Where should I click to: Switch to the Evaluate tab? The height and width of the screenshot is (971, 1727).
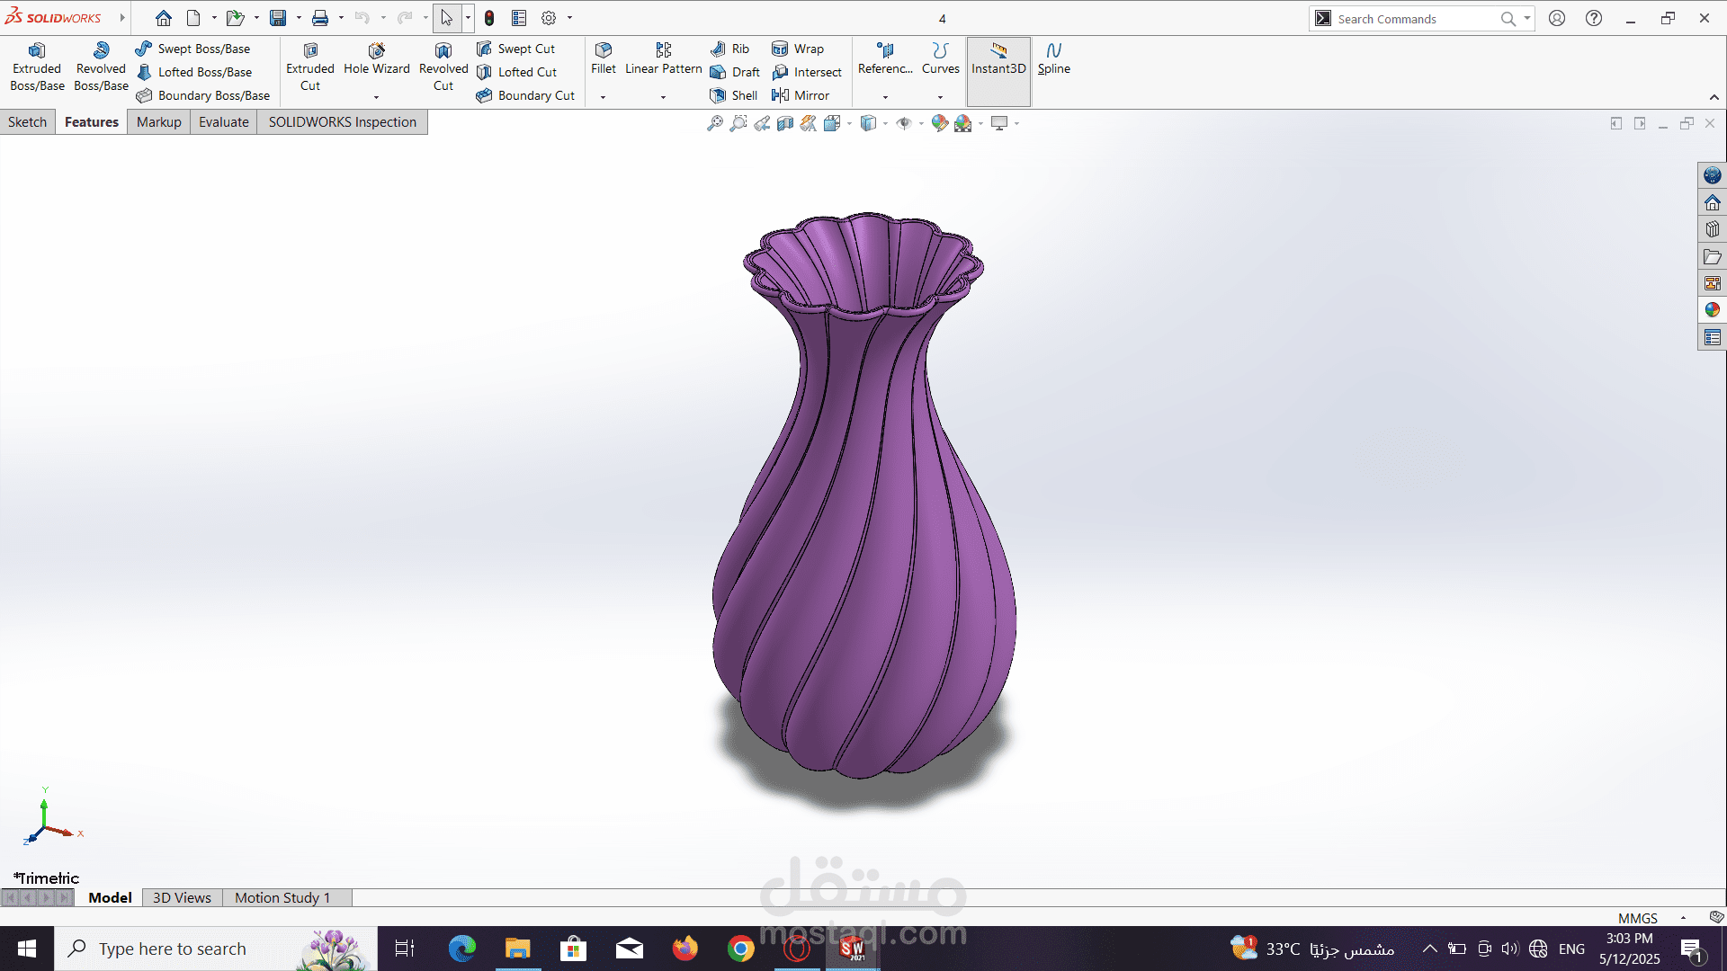224,122
